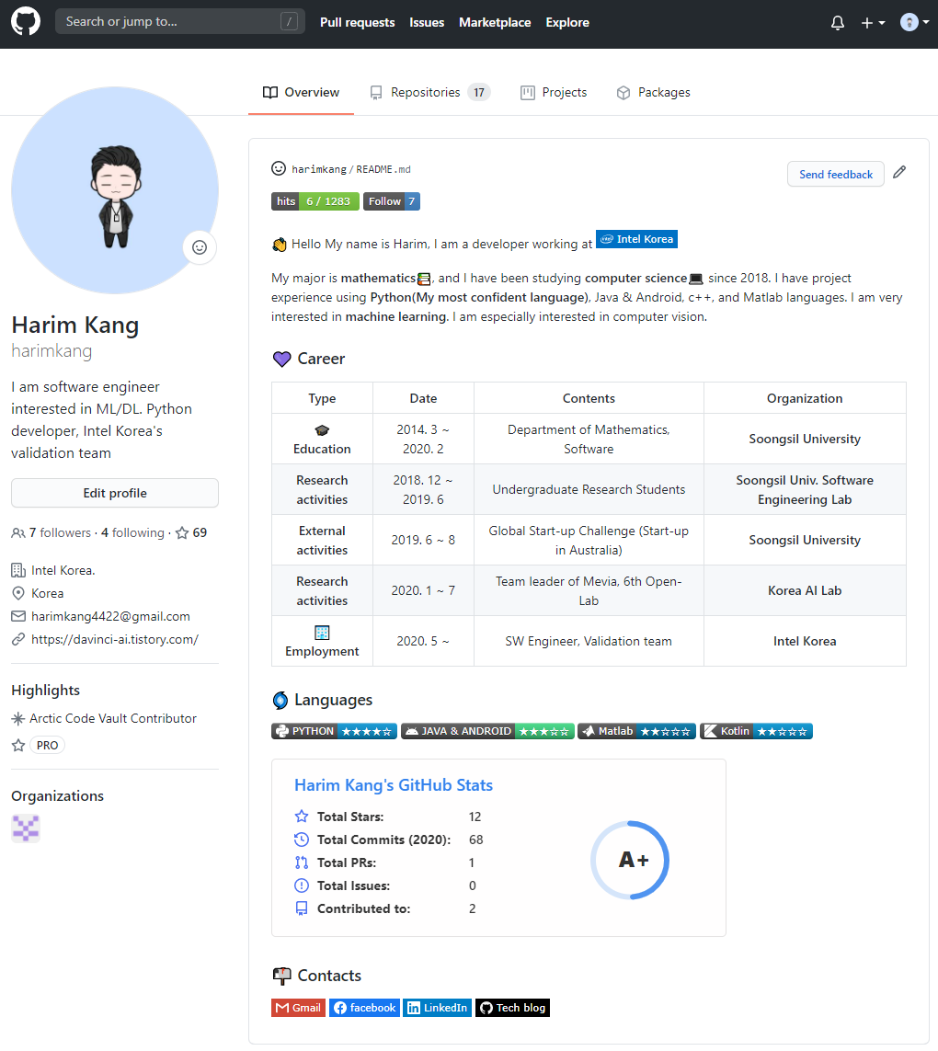The height and width of the screenshot is (1051, 938).
Task: Open Harim Kang's GitHub Stats title
Action: pos(394,785)
